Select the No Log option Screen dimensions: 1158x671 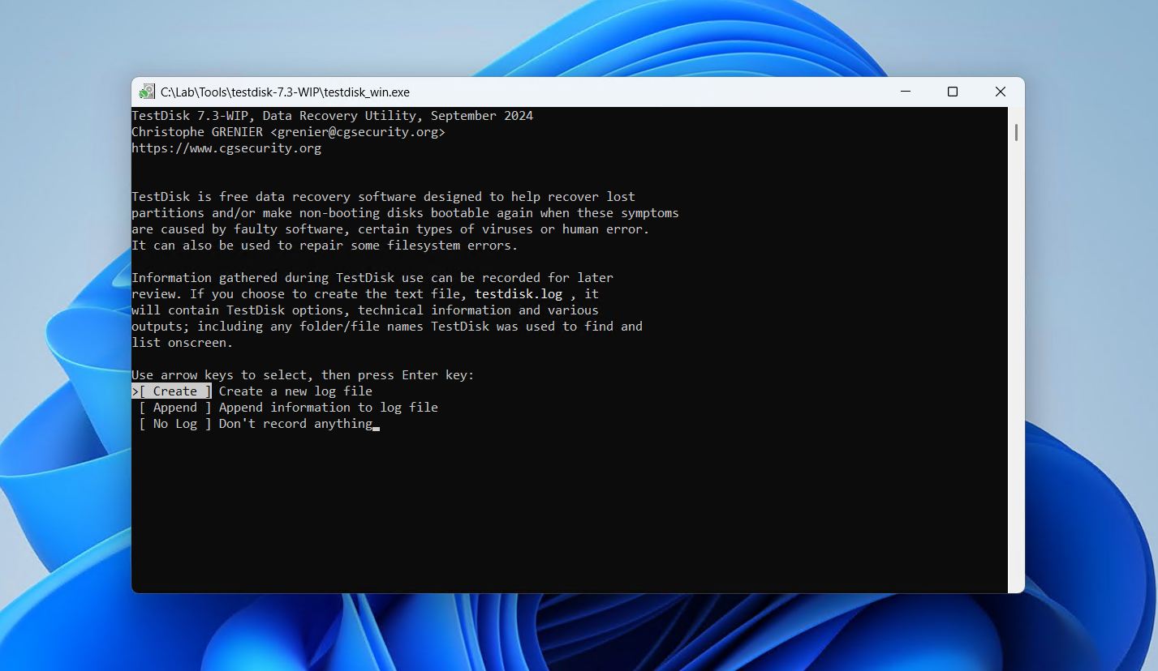pyautogui.click(x=175, y=424)
